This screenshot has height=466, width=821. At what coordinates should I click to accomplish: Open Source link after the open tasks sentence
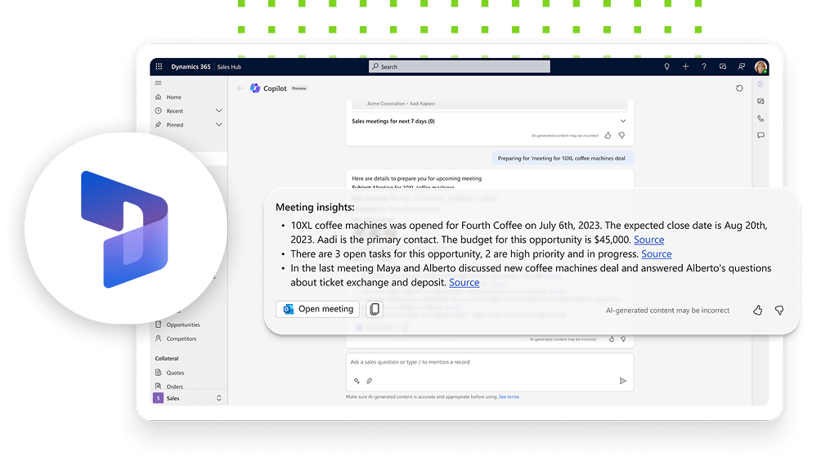(x=657, y=253)
